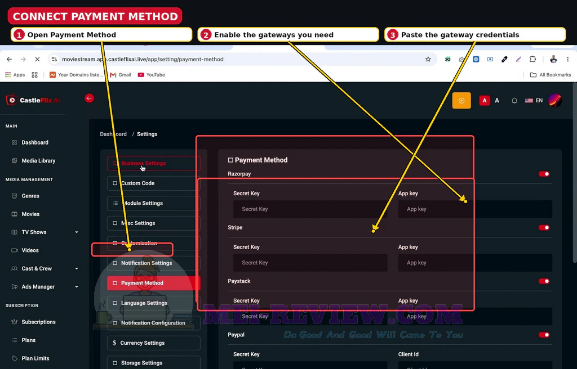Open Storage Settings section
This screenshot has height=369, width=577.
tap(153, 362)
